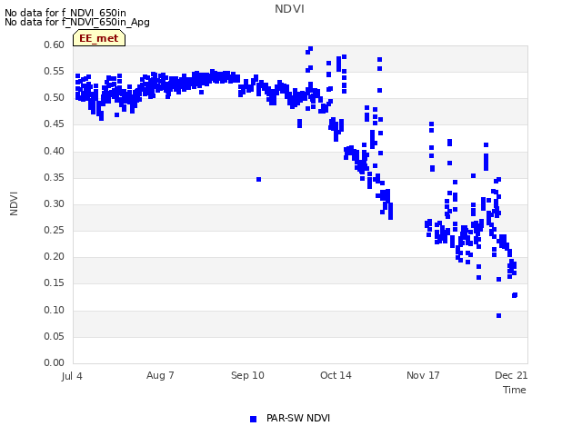Click the 0.50 y-axis tick label

click(55, 98)
